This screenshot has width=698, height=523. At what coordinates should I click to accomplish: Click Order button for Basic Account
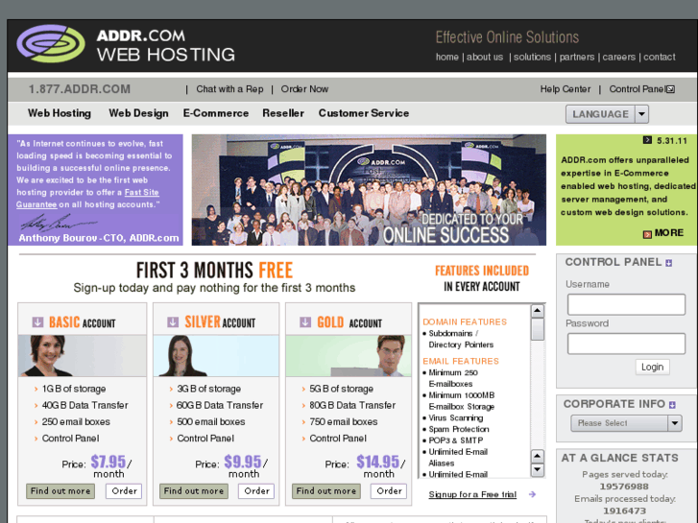click(124, 491)
